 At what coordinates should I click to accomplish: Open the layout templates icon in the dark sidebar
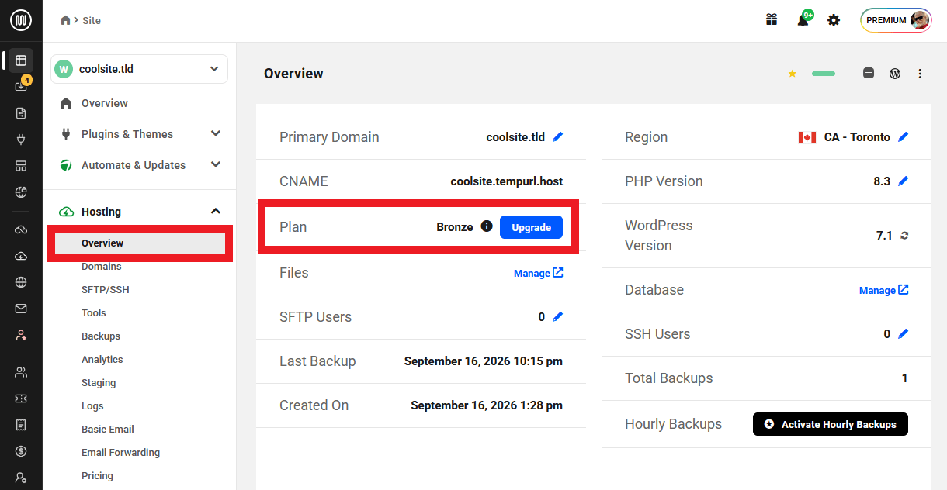(x=21, y=167)
